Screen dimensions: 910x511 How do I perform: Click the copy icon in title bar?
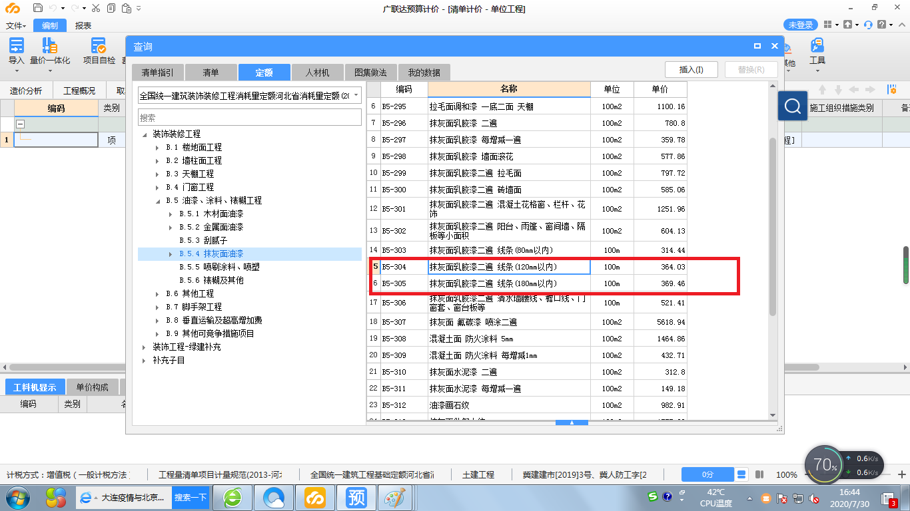click(110, 9)
